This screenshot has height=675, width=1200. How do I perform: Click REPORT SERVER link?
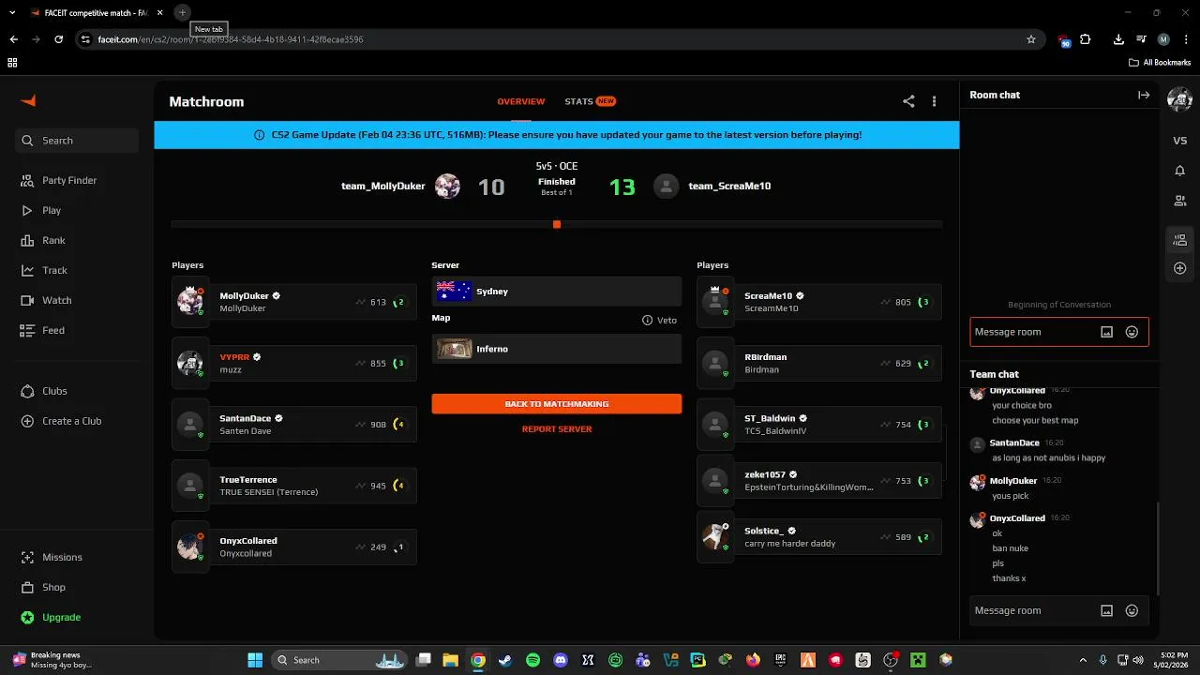(x=557, y=429)
